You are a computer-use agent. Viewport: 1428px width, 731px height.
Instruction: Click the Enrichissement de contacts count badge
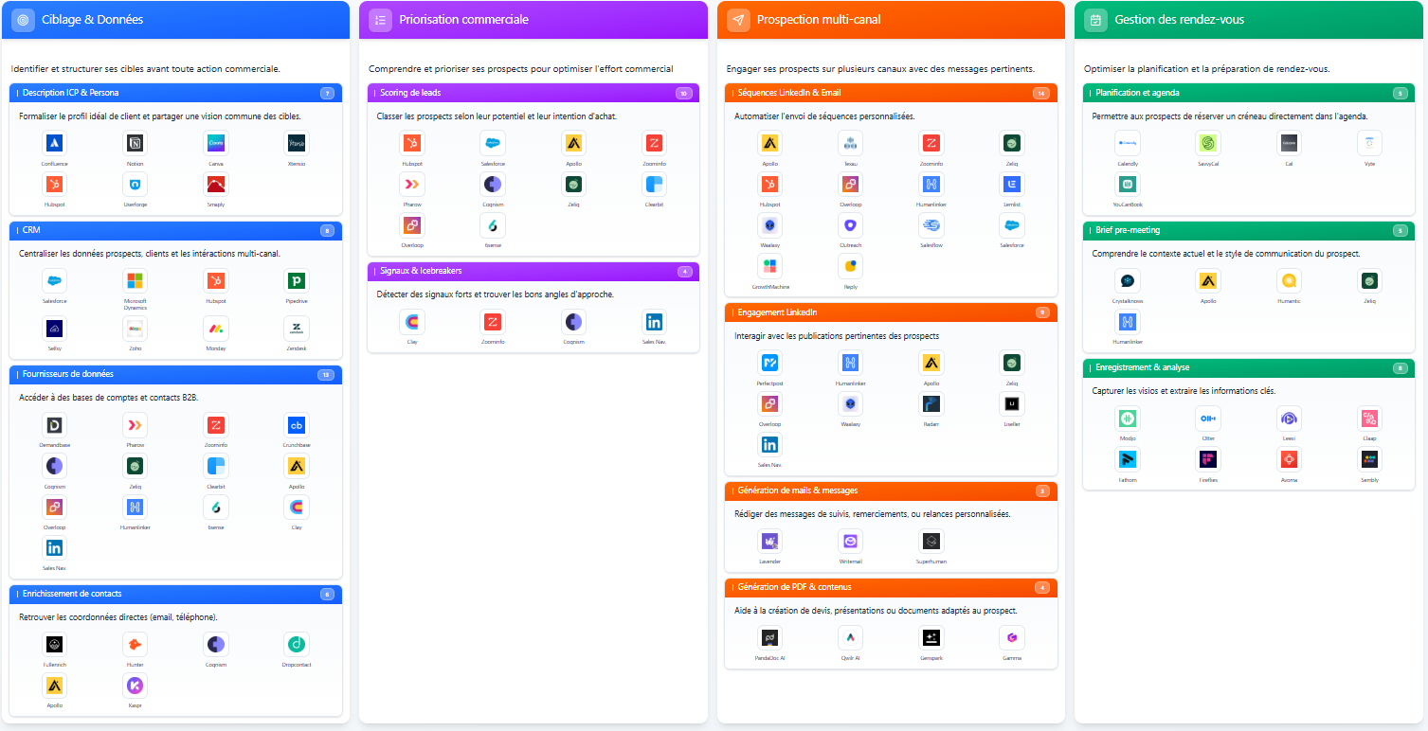pyautogui.click(x=327, y=595)
